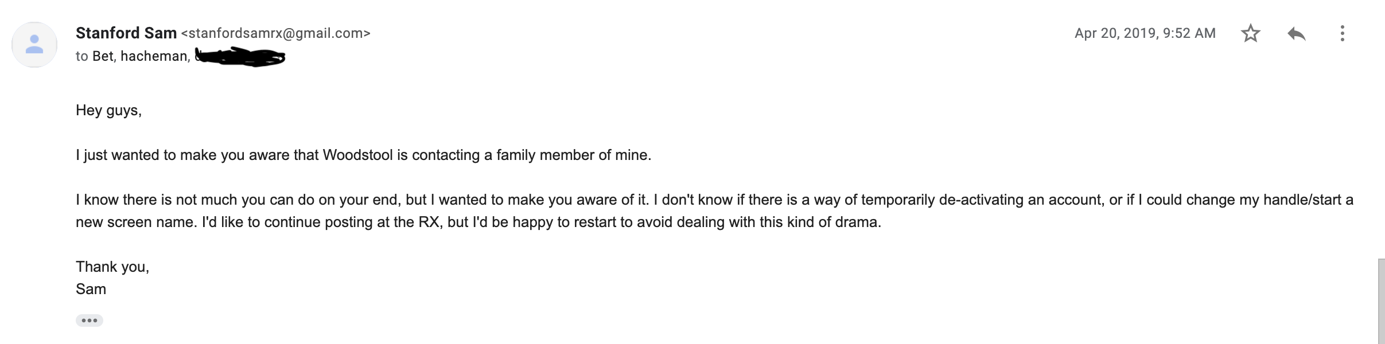The image size is (1385, 344).
Task: Click the "Hey guys," greeting line
Action: [108, 110]
